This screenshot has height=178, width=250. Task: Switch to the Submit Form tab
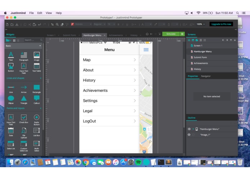[69, 35]
